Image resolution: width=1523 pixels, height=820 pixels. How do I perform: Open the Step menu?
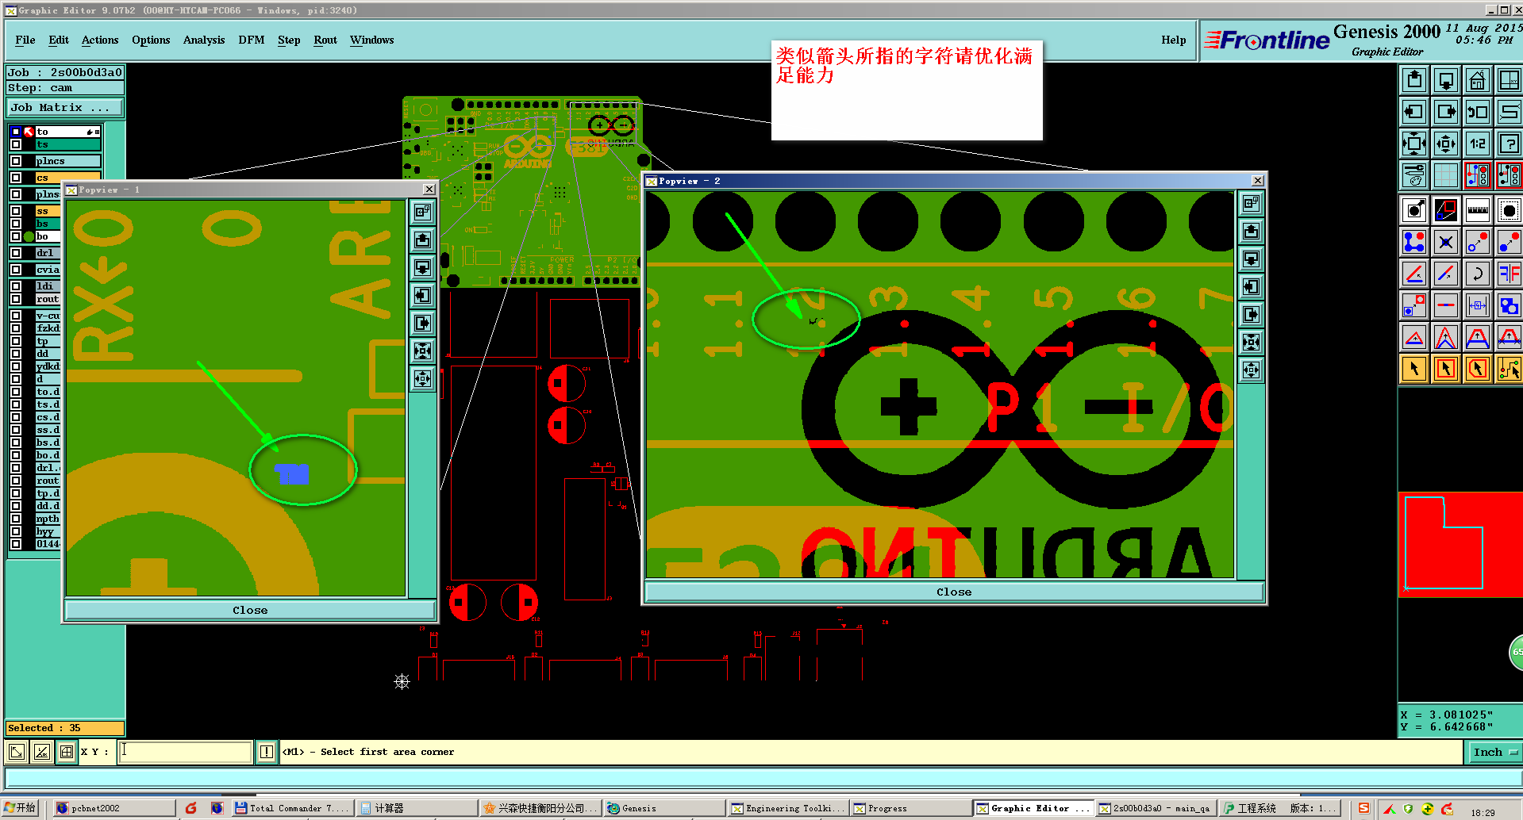(x=289, y=40)
